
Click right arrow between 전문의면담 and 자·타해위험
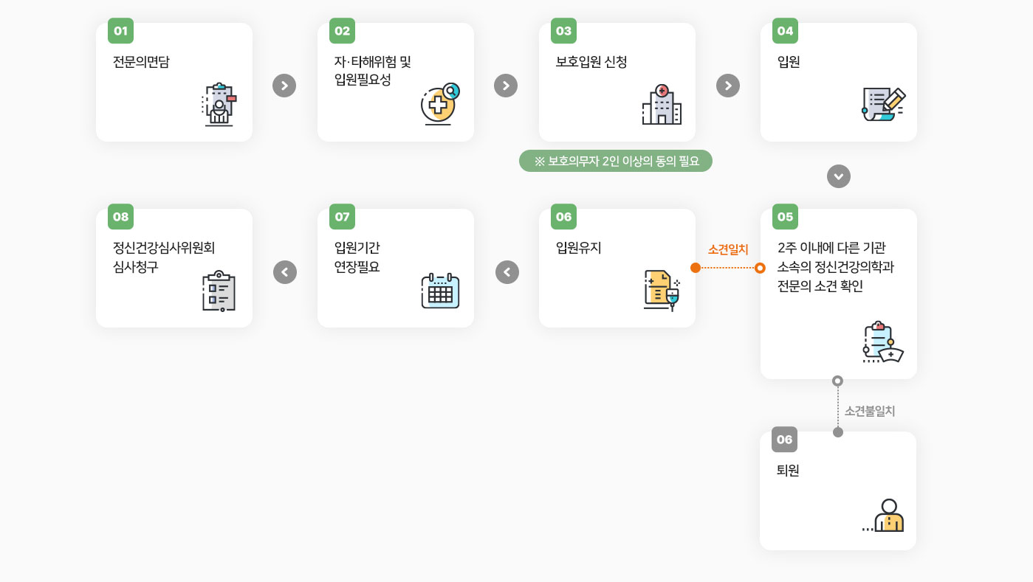click(x=284, y=86)
